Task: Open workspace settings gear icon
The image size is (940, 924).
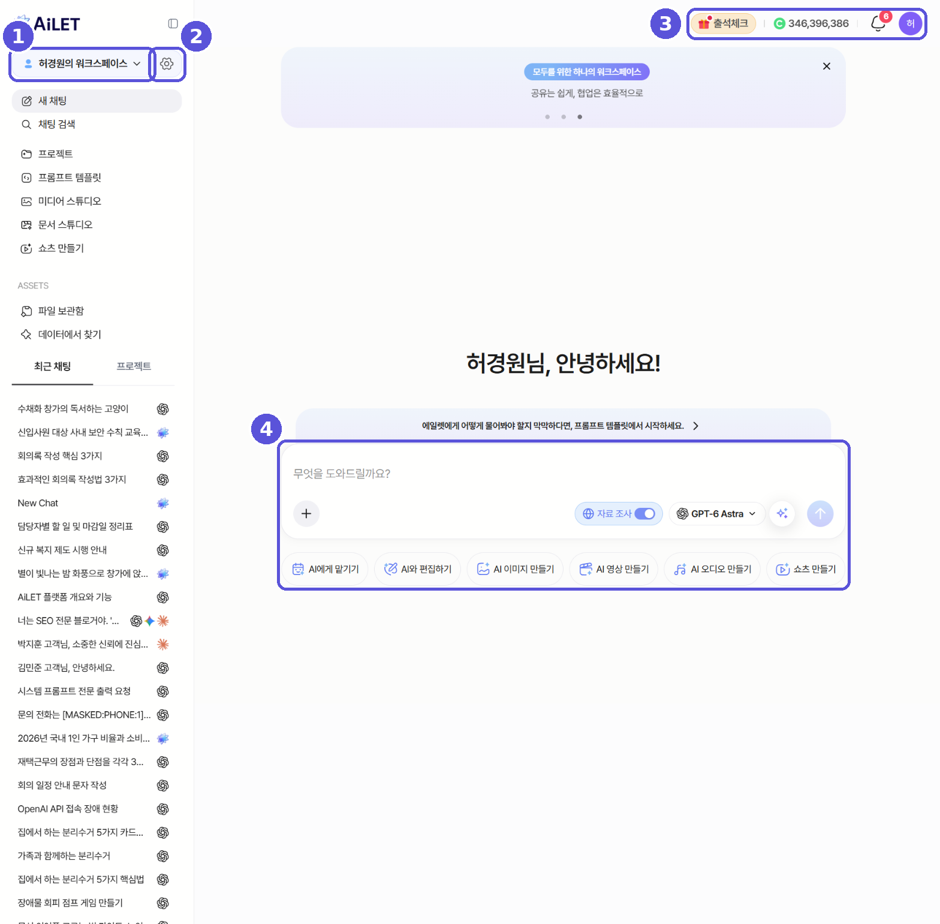Action: point(167,64)
